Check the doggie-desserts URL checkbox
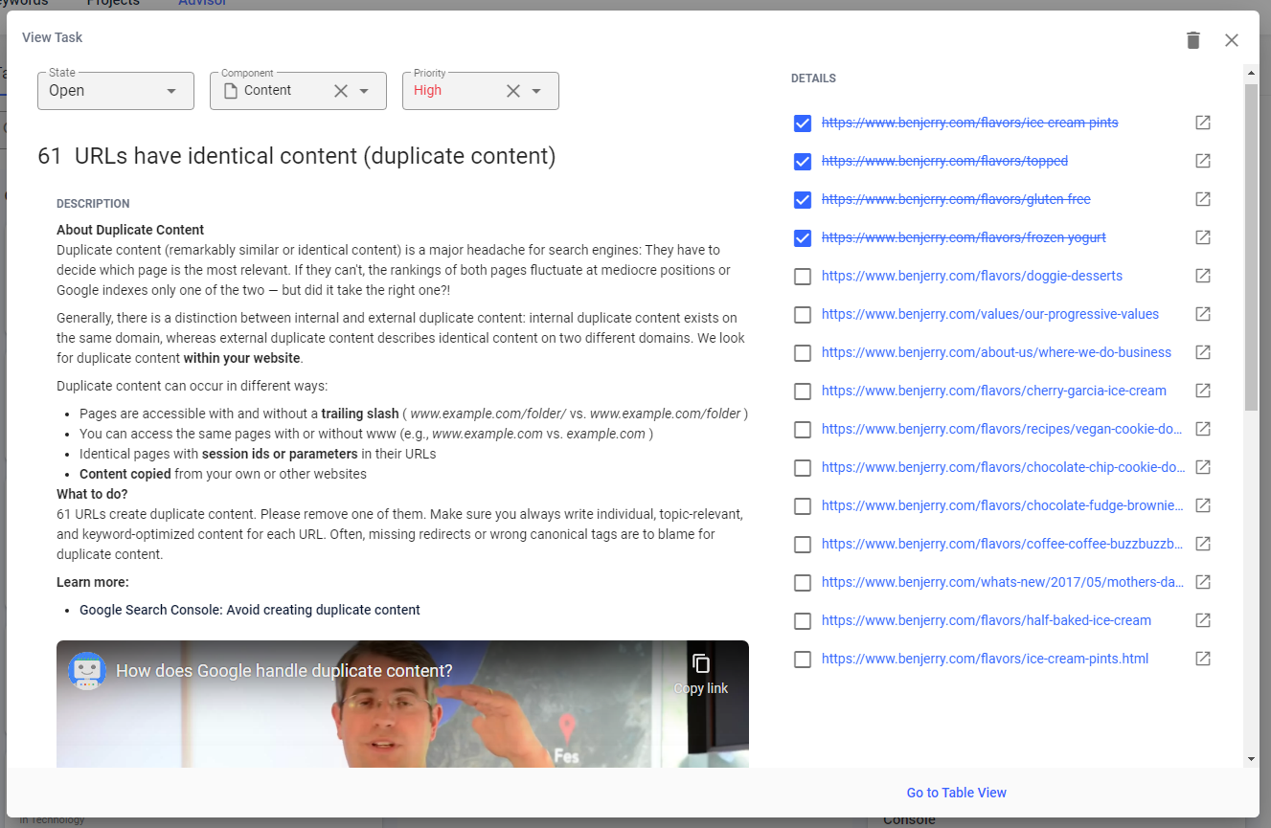Viewport: 1271px width, 828px height. (x=803, y=277)
